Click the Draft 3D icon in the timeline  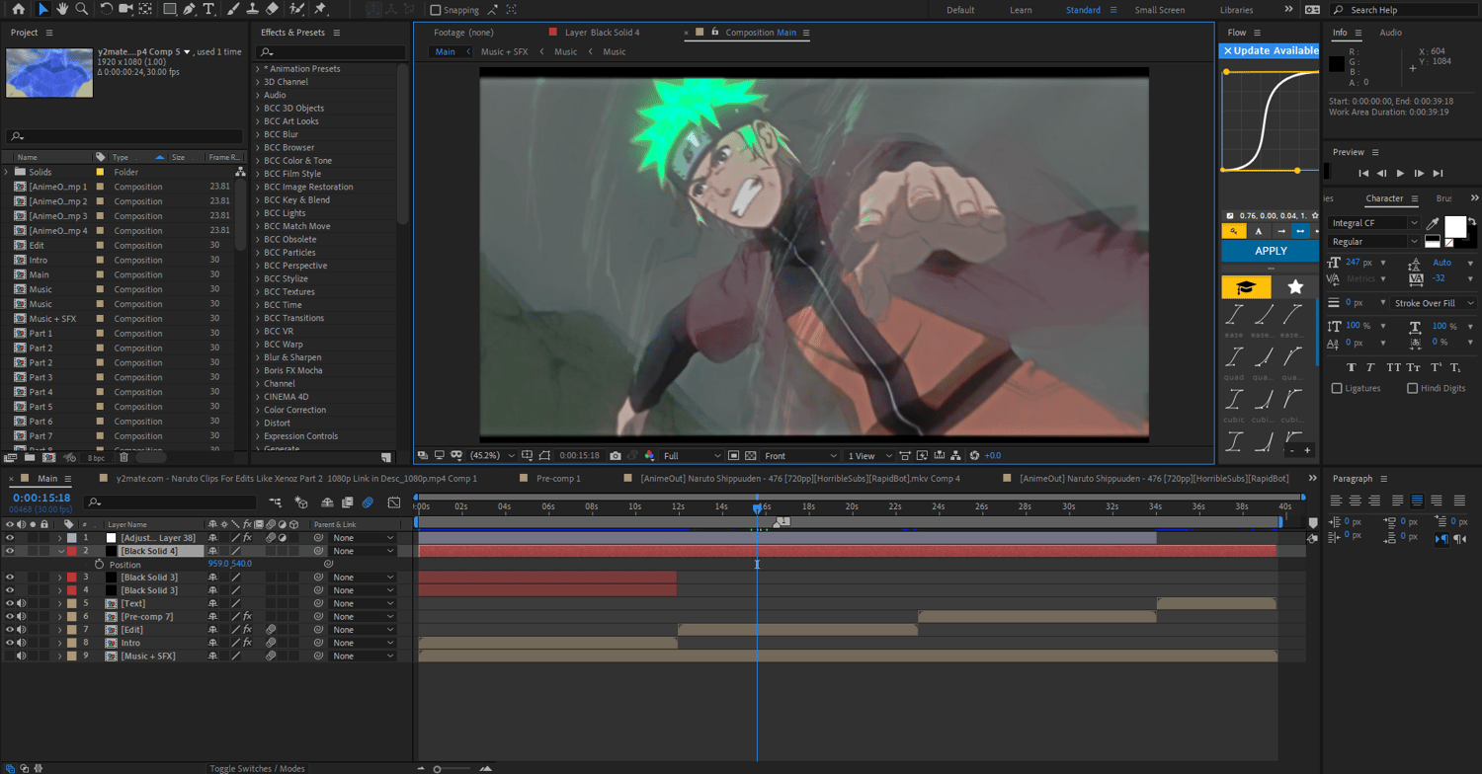point(301,503)
